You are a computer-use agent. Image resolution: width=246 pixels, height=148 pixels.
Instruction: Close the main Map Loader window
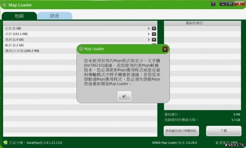coord(239,3)
